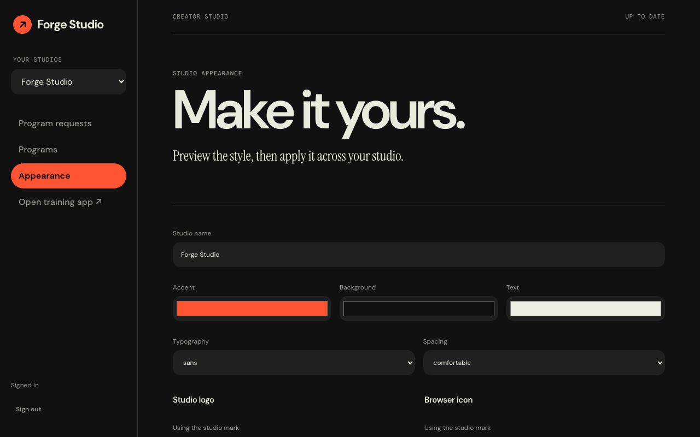This screenshot has height=437, width=700.
Task: Click the 'Studio logo' section heading
Action: coord(194,400)
